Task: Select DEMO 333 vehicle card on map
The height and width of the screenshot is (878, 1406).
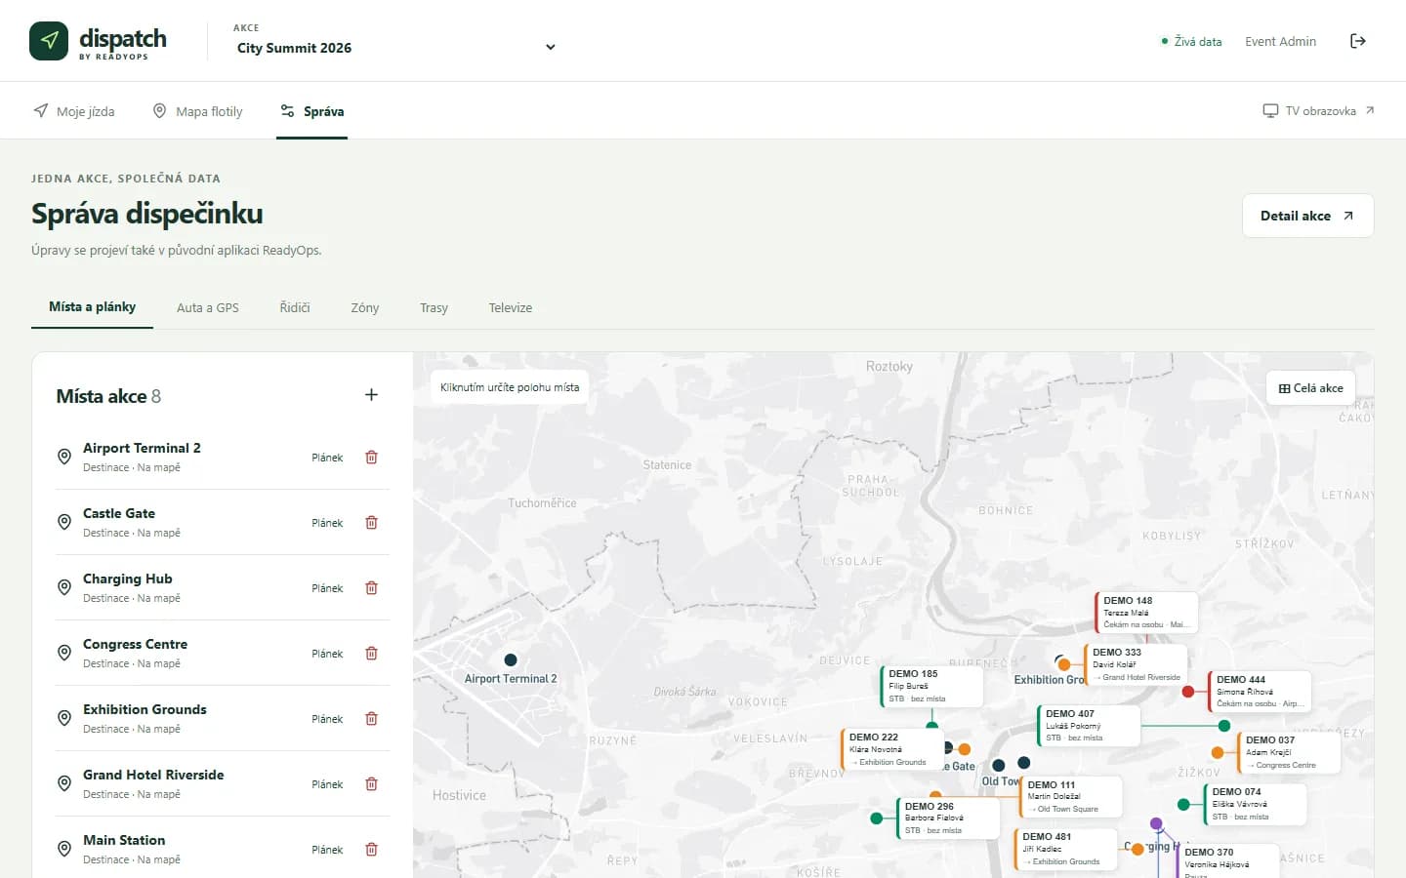Action: point(1136,664)
